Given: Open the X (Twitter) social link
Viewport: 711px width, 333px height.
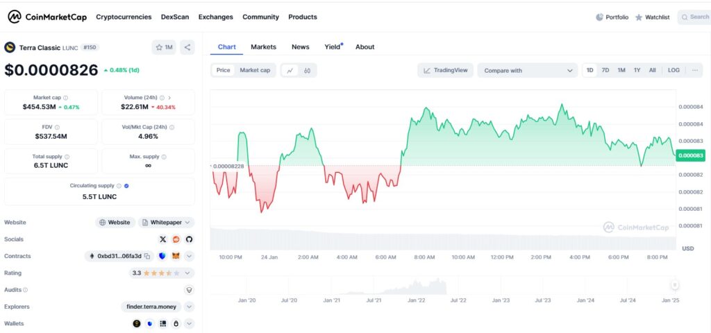Looking at the screenshot, I should pos(163,239).
